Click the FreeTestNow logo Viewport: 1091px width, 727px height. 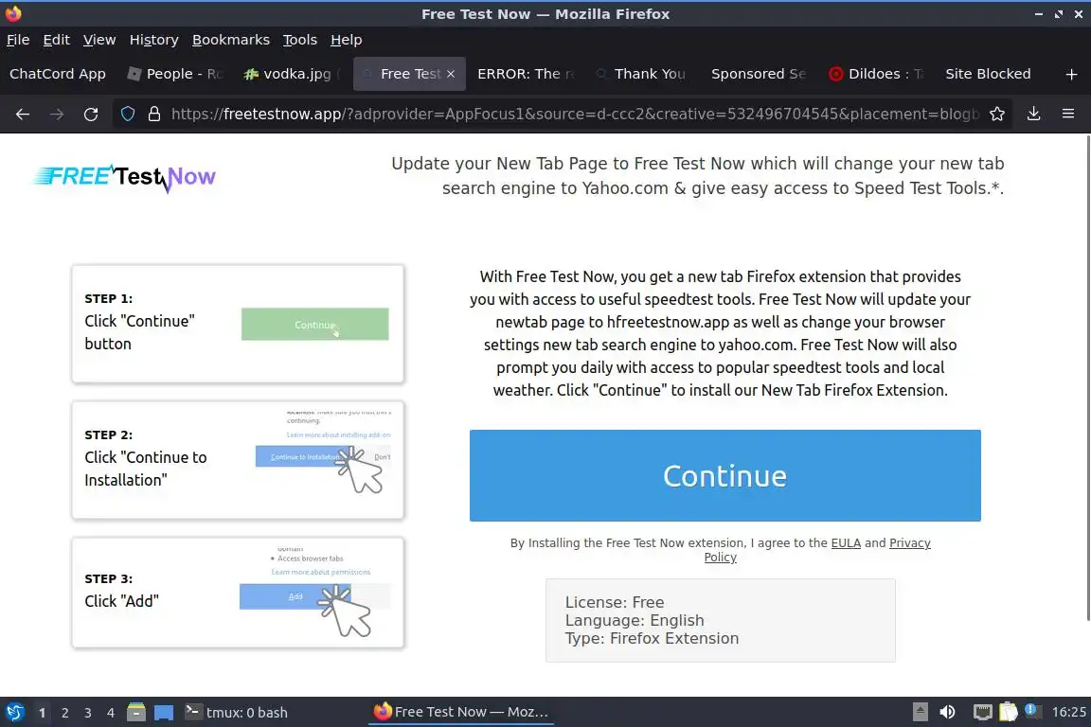tap(125, 177)
